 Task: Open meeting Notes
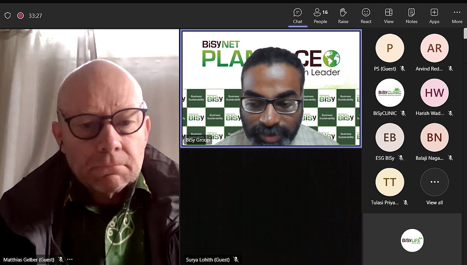(411, 16)
